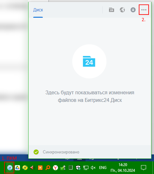The width and height of the screenshot is (154, 174).
Task: Open the three-dots more menu
Action: (x=144, y=10)
